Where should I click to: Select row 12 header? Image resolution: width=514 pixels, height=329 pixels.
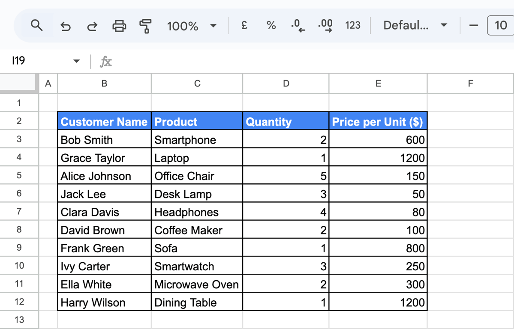point(19,302)
